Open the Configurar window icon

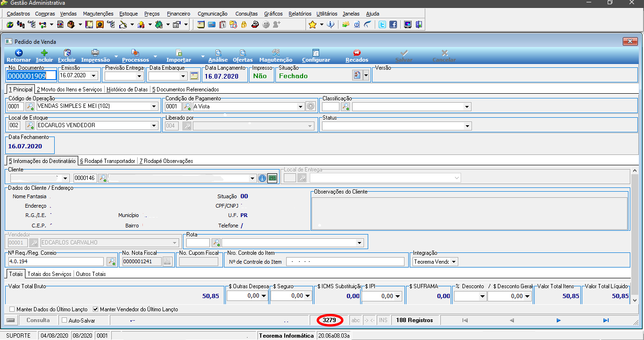click(316, 53)
